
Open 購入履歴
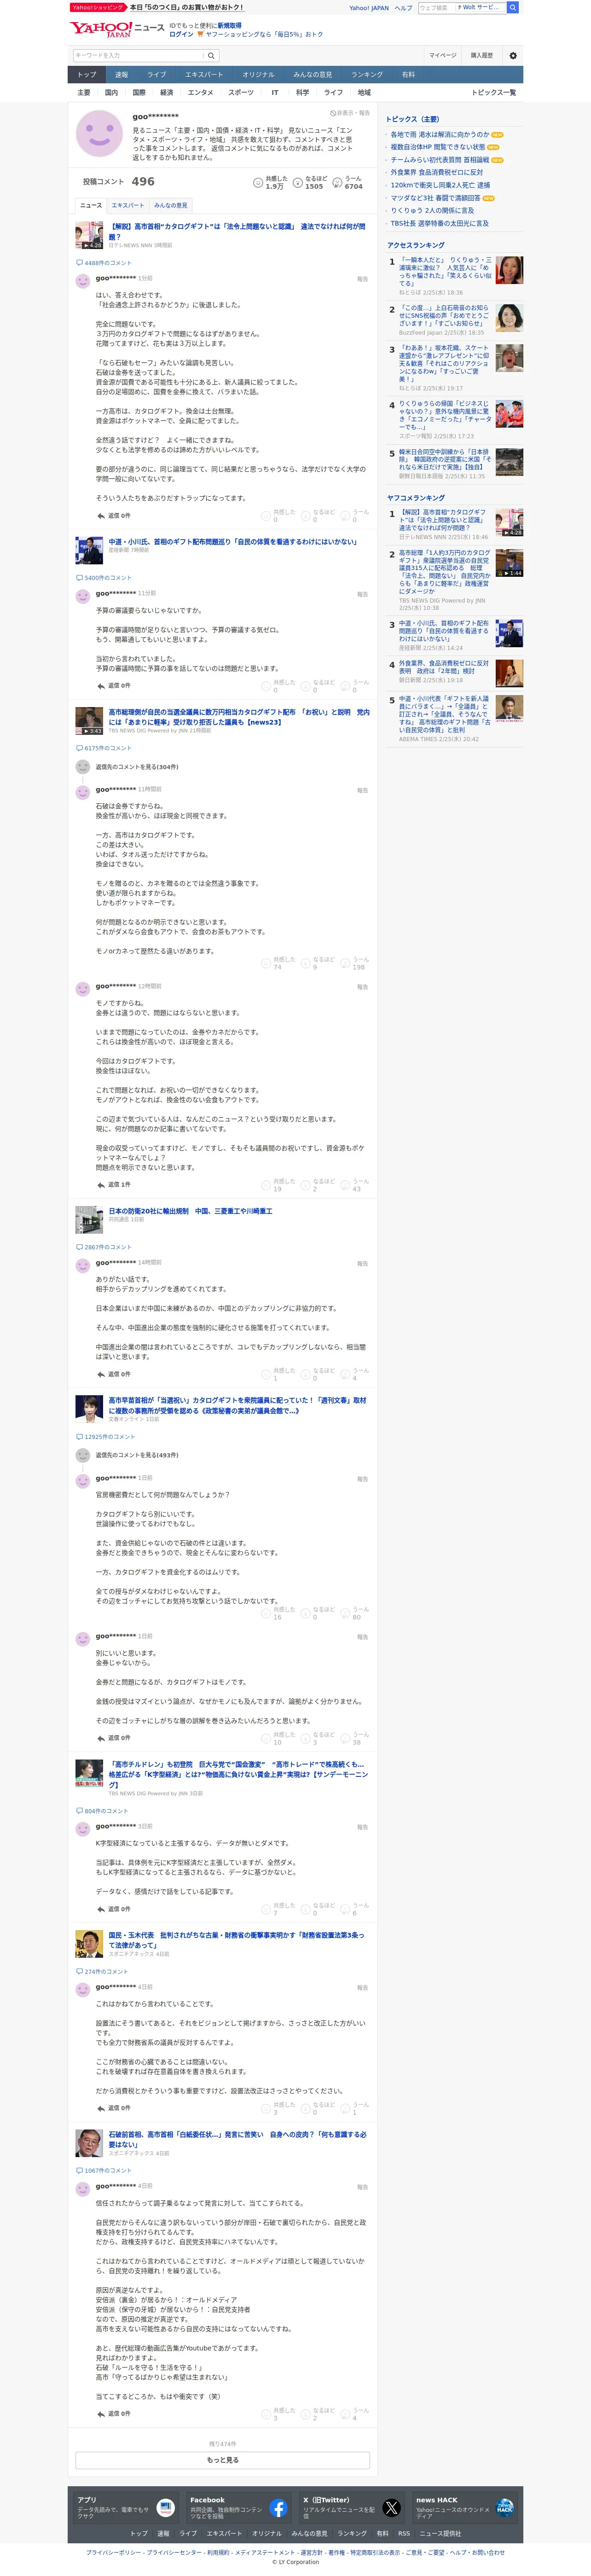pos(482,56)
